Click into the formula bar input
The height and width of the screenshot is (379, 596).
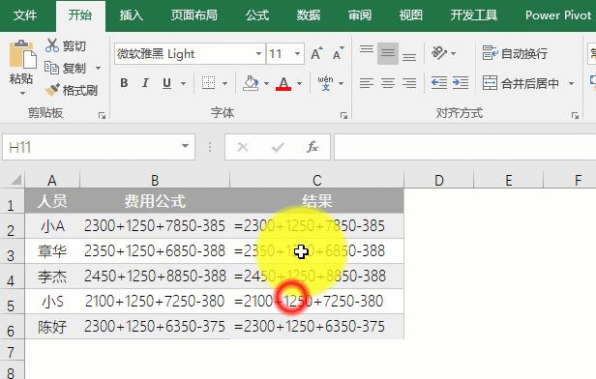(464, 147)
